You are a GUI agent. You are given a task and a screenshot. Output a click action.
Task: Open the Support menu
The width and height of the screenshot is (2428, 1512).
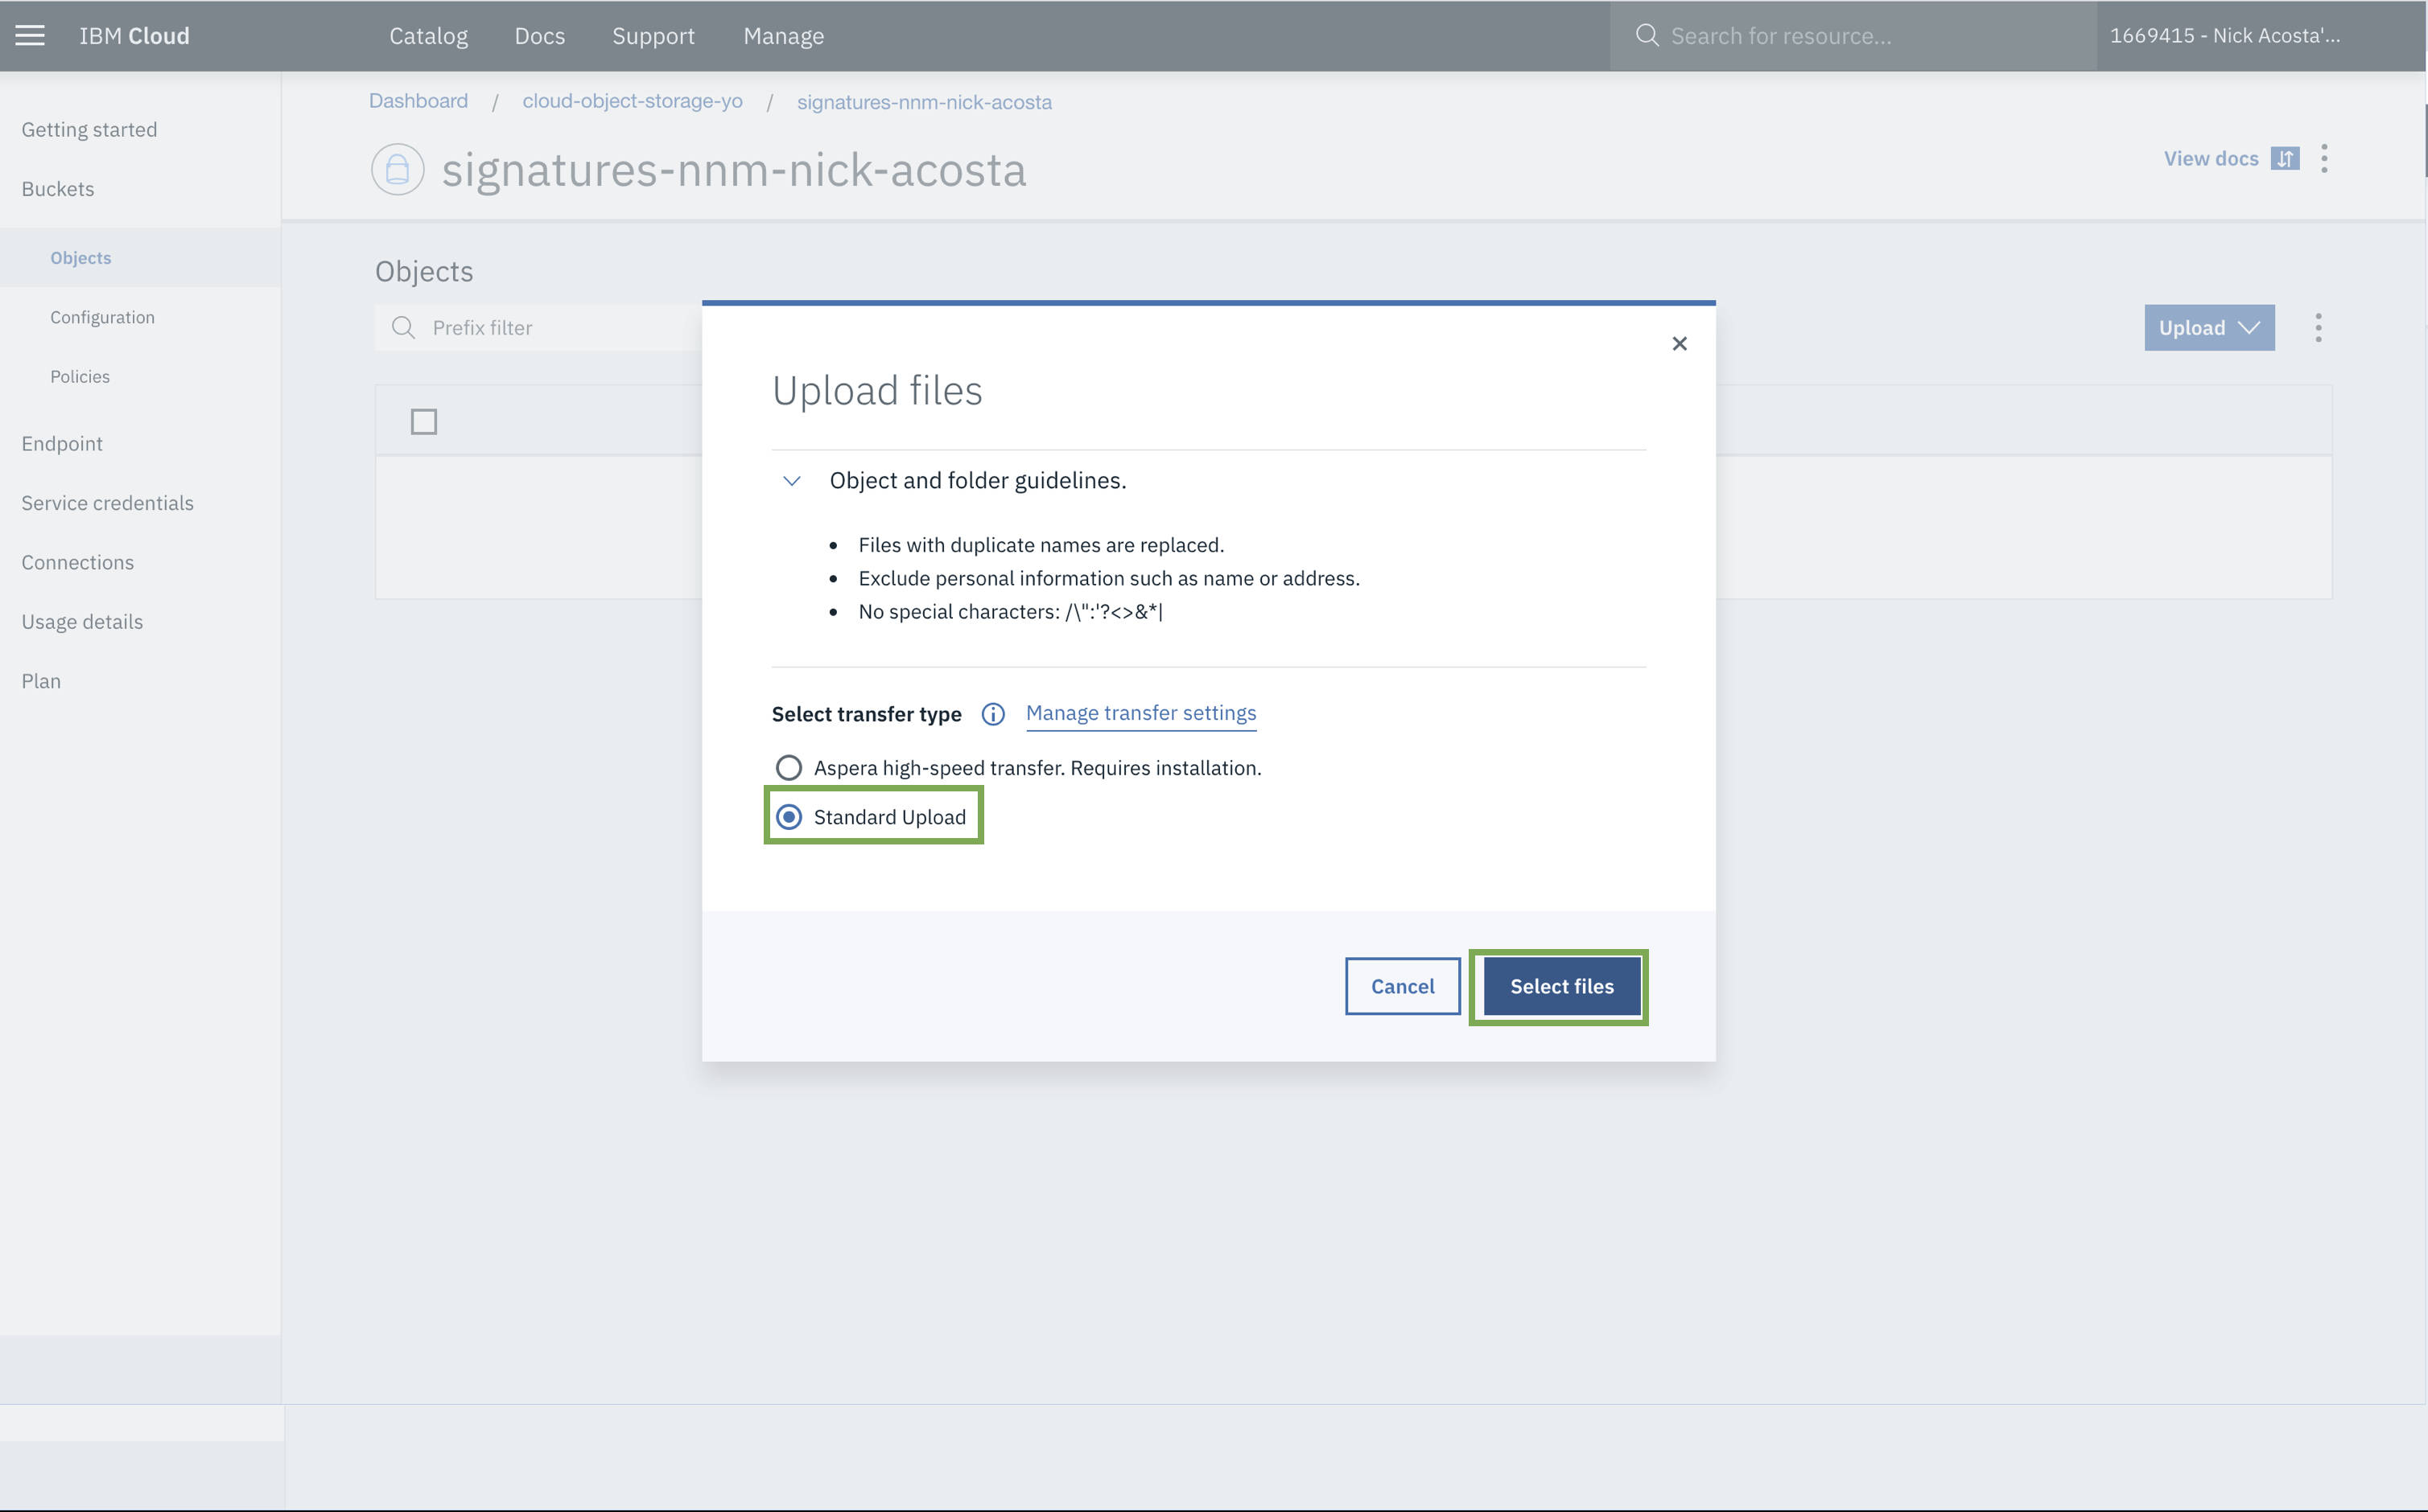pos(653,36)
